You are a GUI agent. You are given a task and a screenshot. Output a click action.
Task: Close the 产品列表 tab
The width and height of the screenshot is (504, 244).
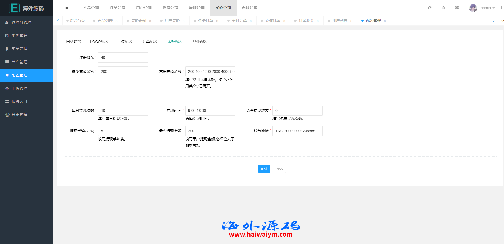117,21
